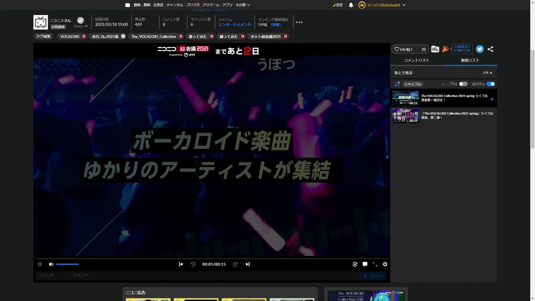Viewport: 535px width, 301px height.
Task: Add video to mylist folder icon
Action: coord(435,49)
